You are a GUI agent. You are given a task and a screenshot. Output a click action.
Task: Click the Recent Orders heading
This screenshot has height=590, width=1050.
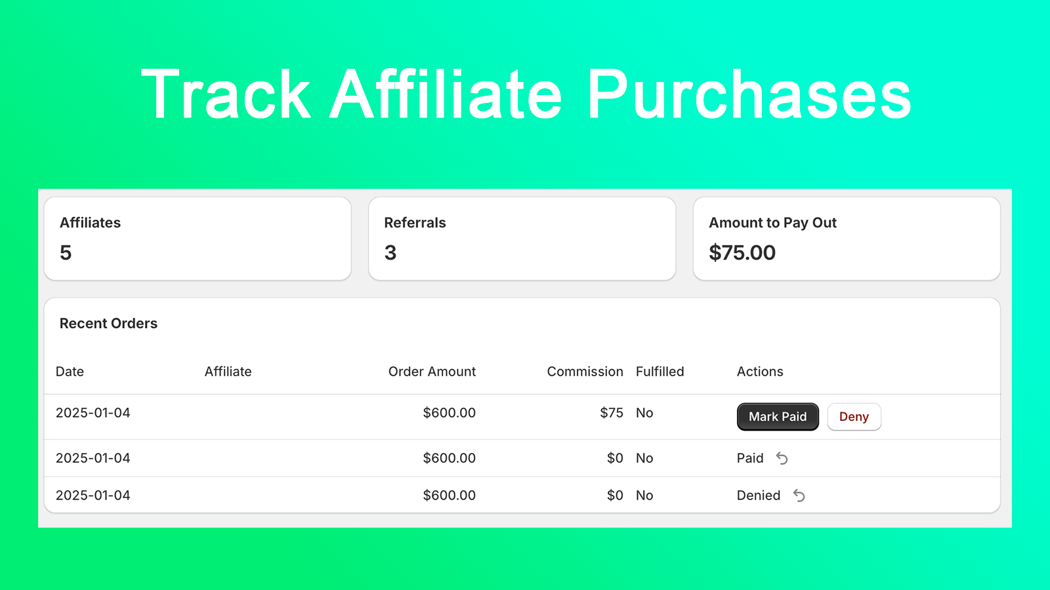point(108,323)
